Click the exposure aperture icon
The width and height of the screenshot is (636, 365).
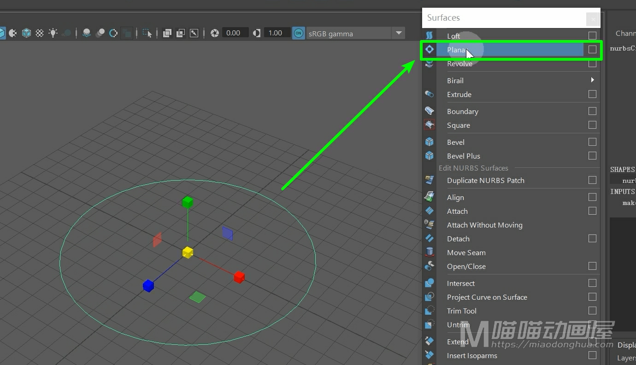click(215, 33)
